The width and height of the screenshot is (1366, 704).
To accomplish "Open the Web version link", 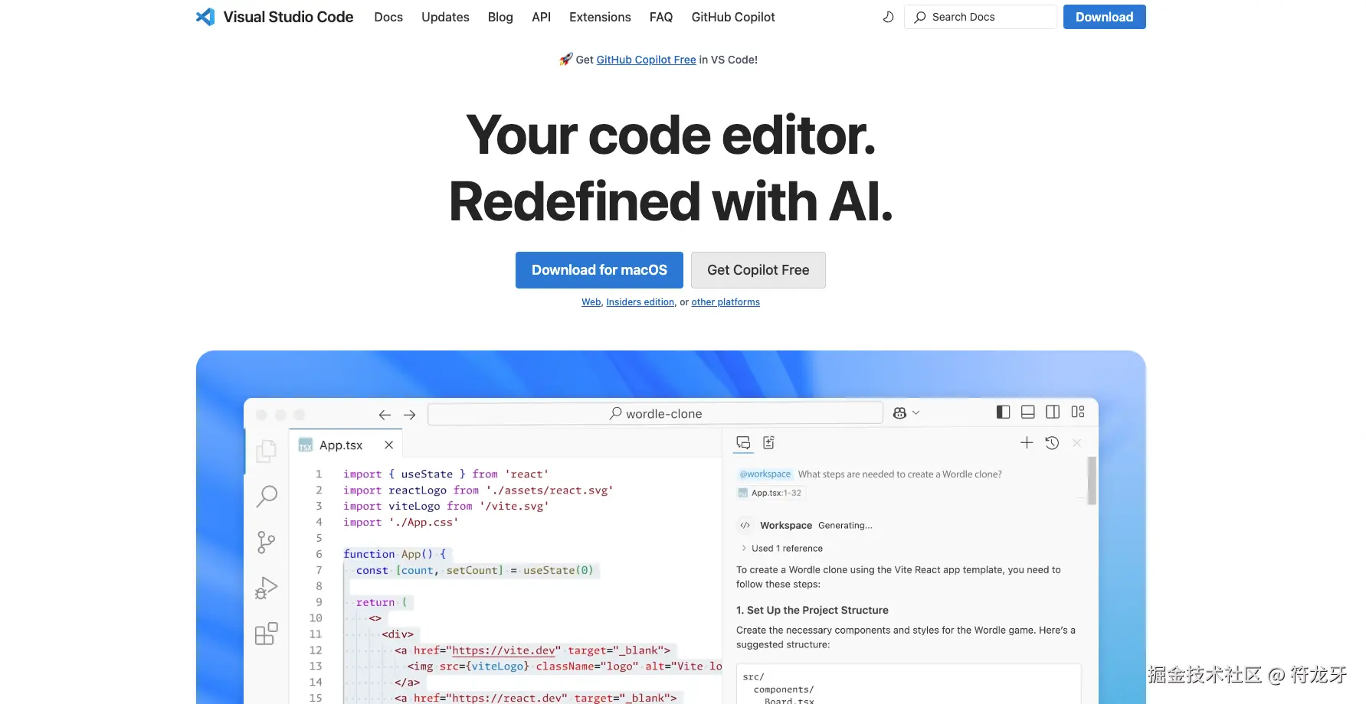I will [x=591, y=302].
